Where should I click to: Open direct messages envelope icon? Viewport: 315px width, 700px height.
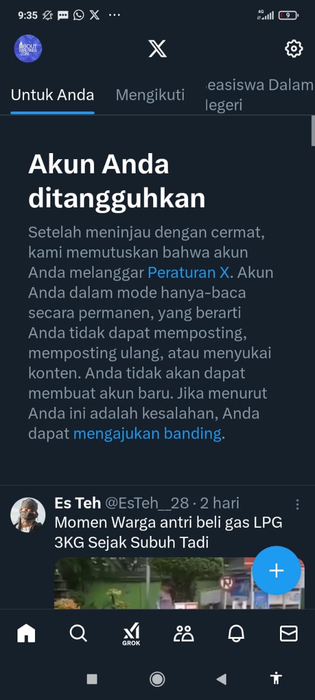tap(289, 633)
